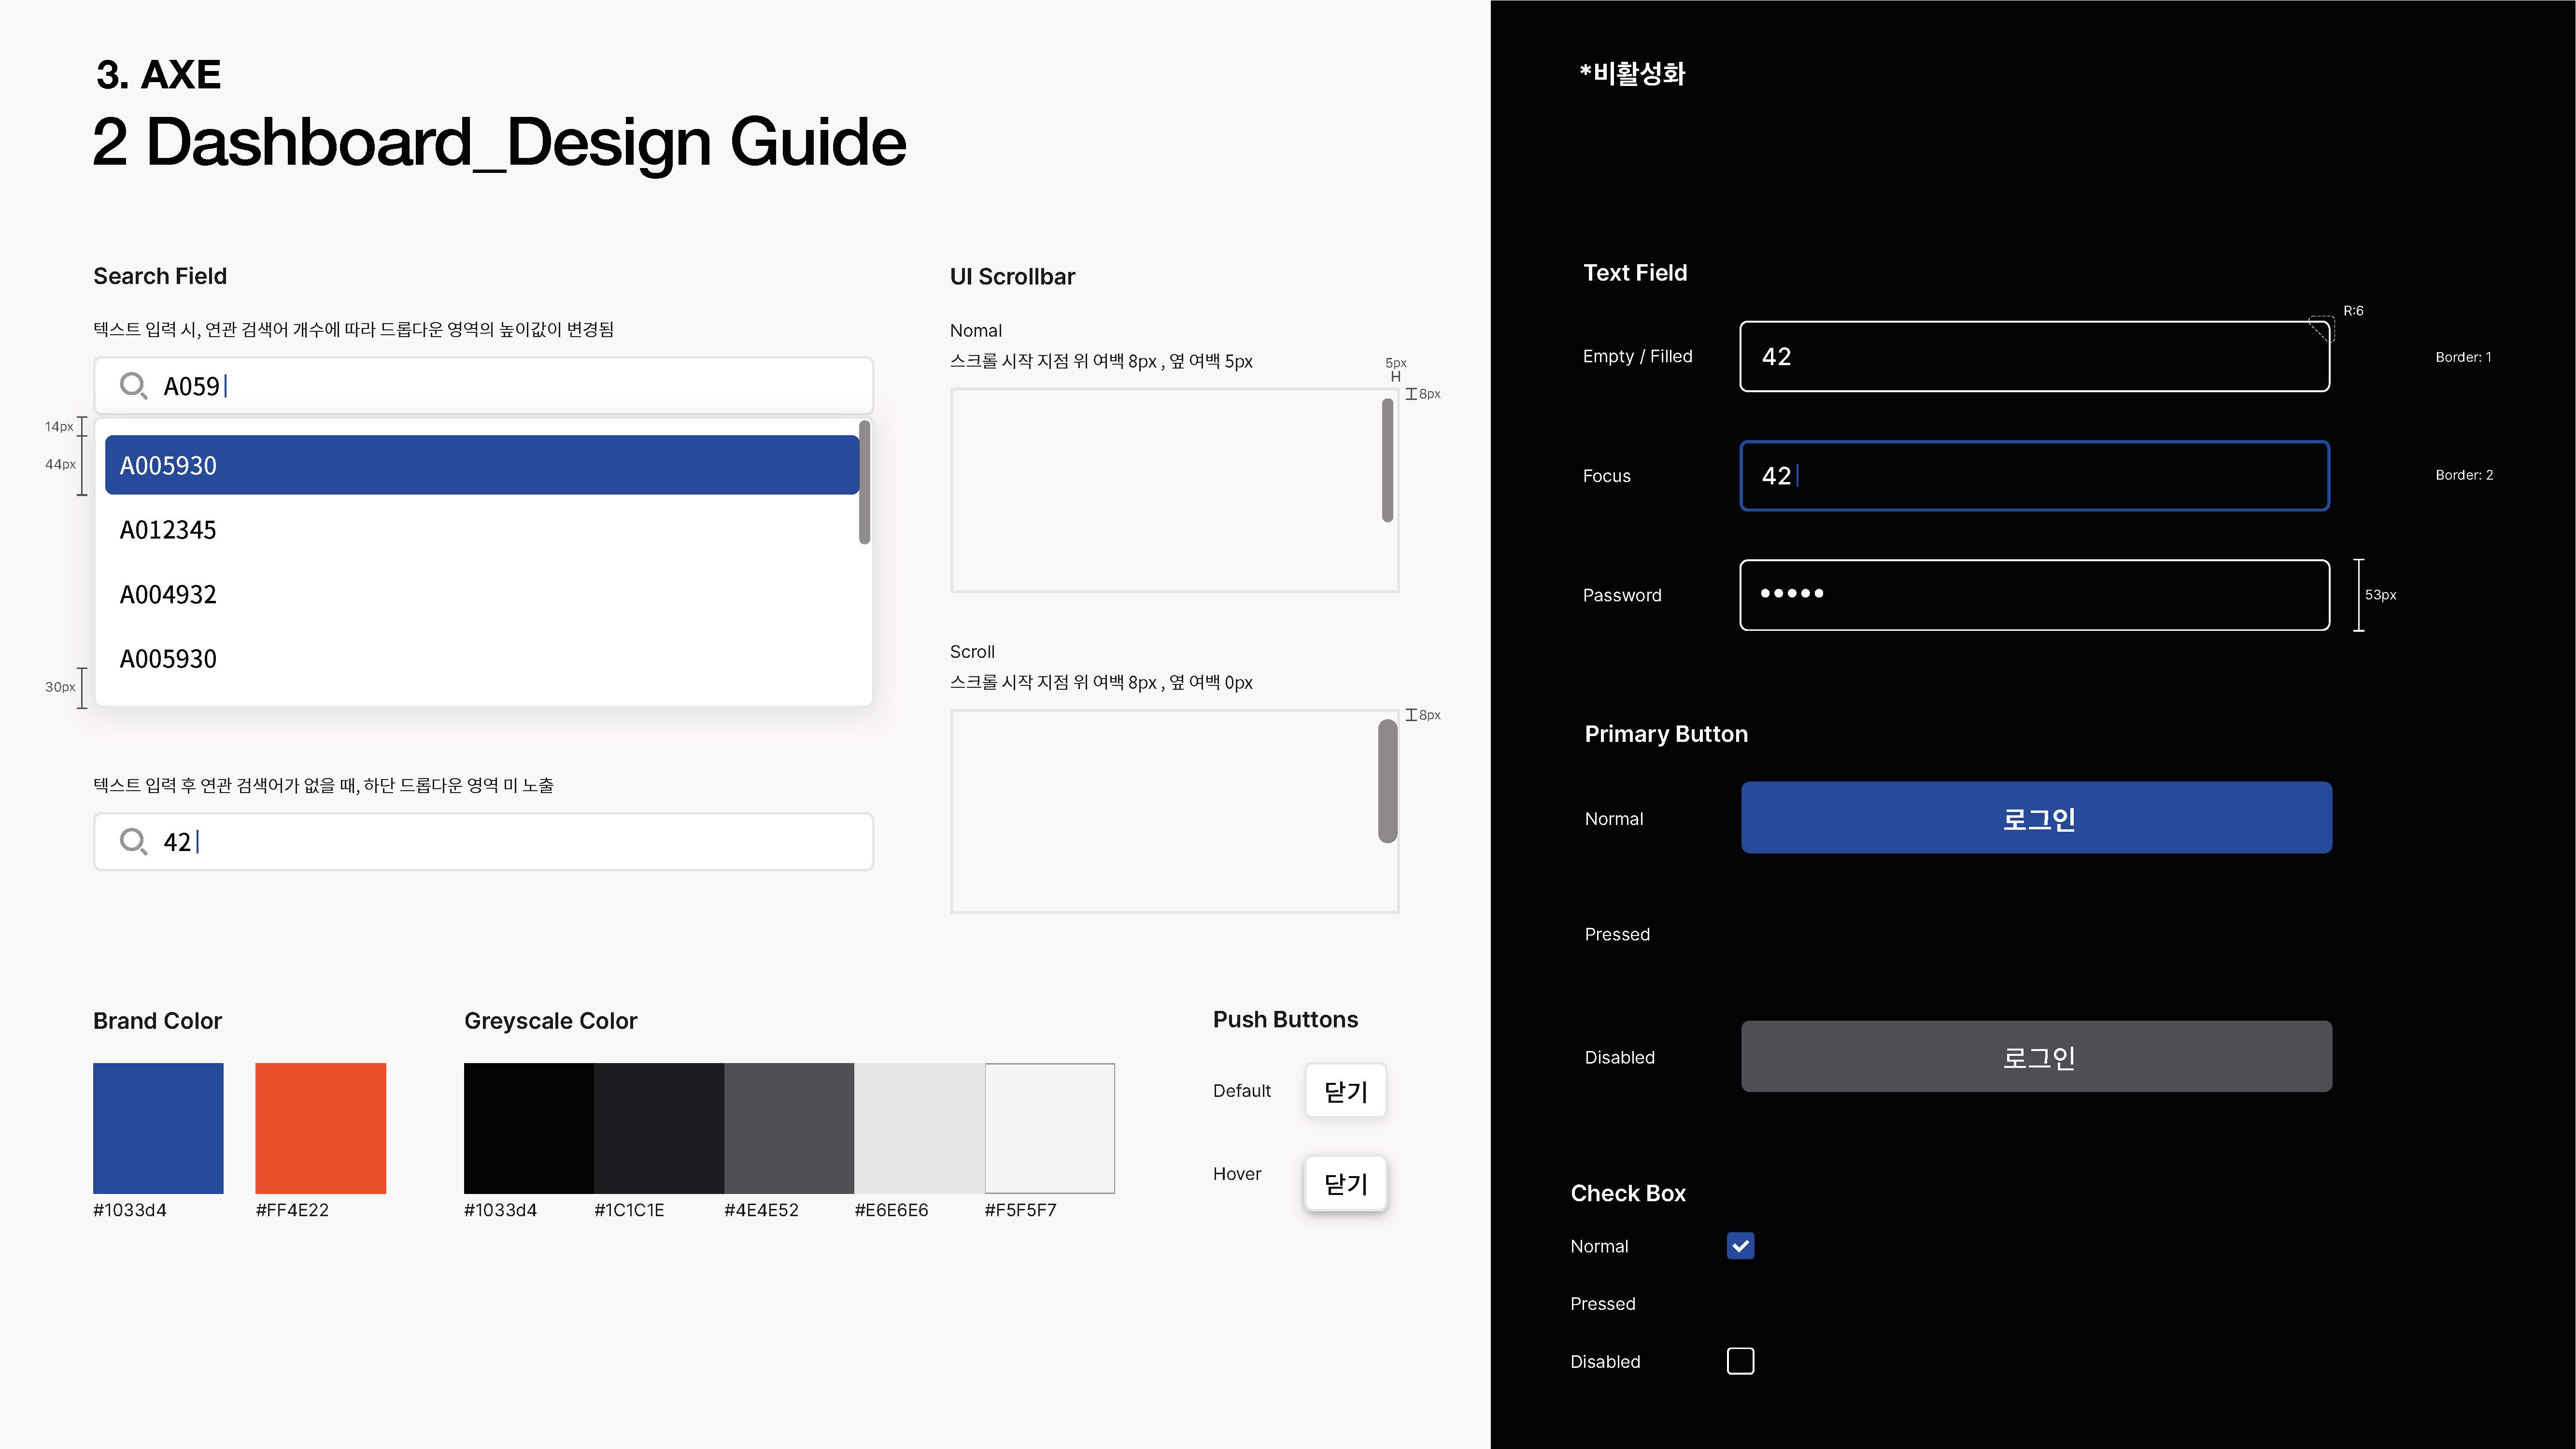This screenshot has height=1449, width=2576.
Task: Select the #4E4E52 grey swatch
Action: [789, 1128]
